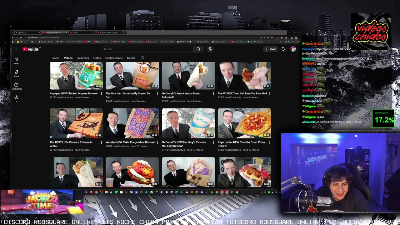Play the Little Caesars pizza box thumbnail

76,123
